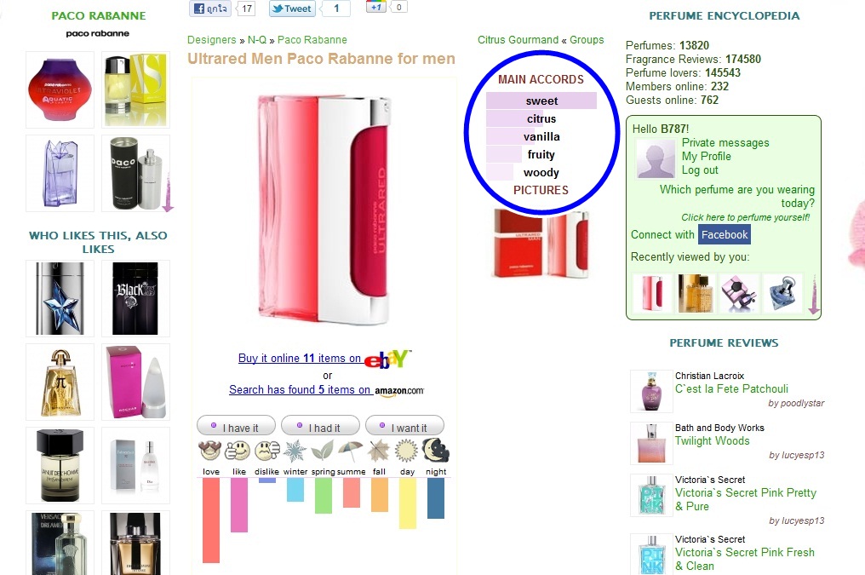Image resolution: width=865 pixels, height=575 pixels.
Task: Vote with the dislike face icon
Action: (x=267, y=451)
